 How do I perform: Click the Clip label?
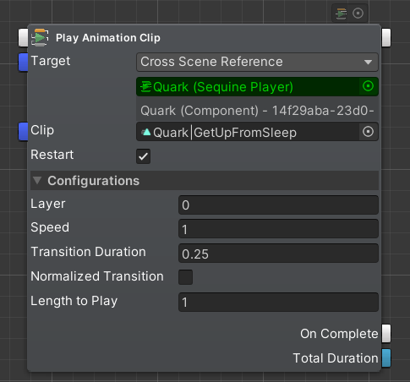click(x=42, y=130)
